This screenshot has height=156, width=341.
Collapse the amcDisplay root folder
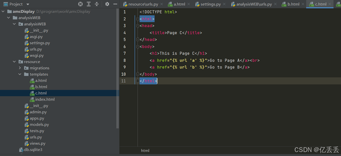(x=3, y=11)
